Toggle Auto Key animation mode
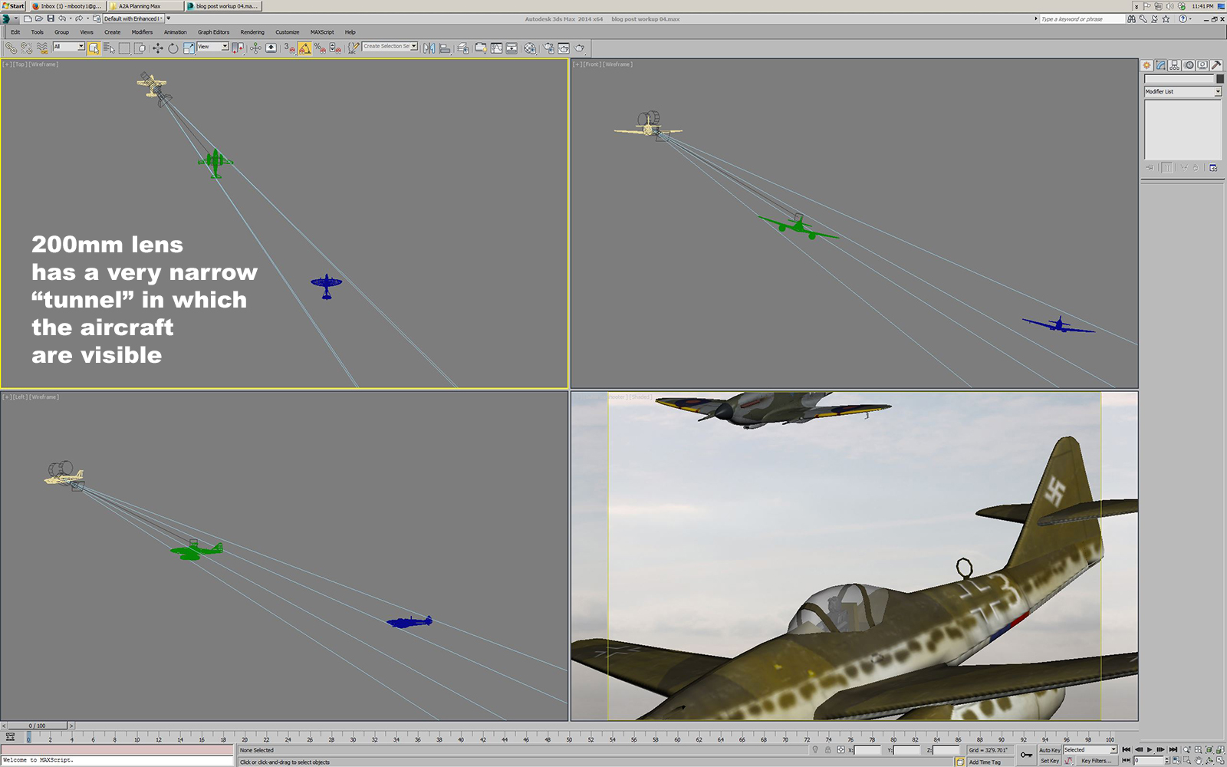The width and height of the screenshot is (1227, 767). 1049,750
